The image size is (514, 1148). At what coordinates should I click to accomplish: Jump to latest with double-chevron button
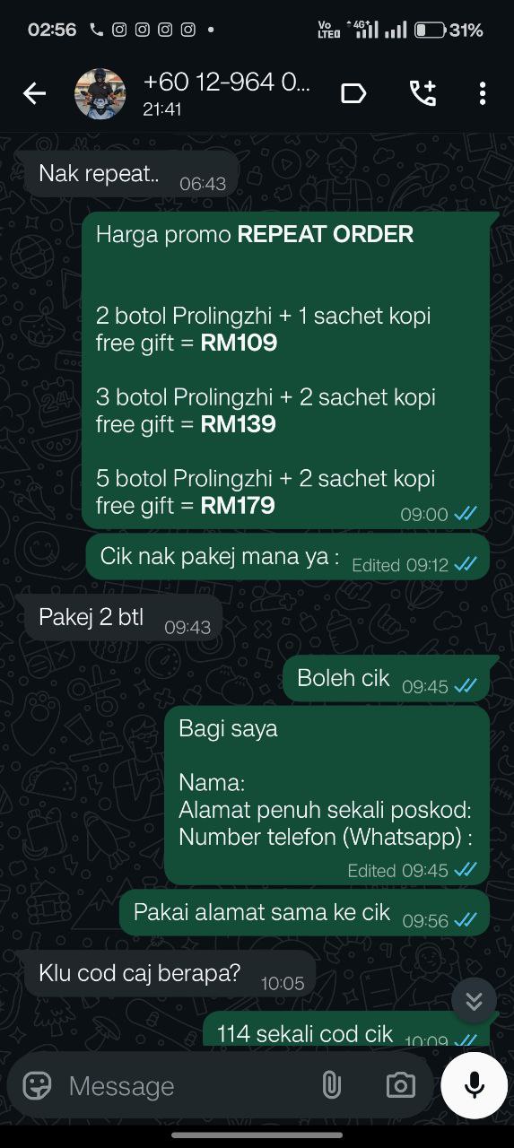pyautogui.click(x=475, y=1001)
